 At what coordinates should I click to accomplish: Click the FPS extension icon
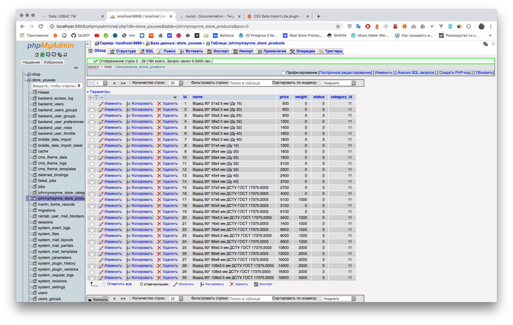(x=450, y=26)
